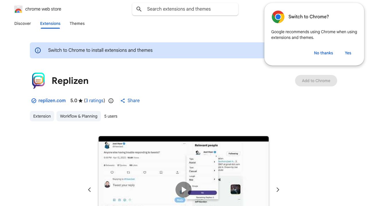The height and width of the screenshot is (206, 367).
Task: Decline with No thanks button
Action: 323,53
